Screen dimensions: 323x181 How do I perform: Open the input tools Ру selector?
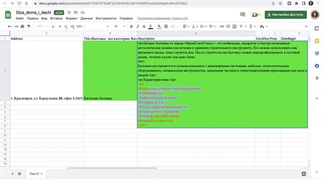264,27
